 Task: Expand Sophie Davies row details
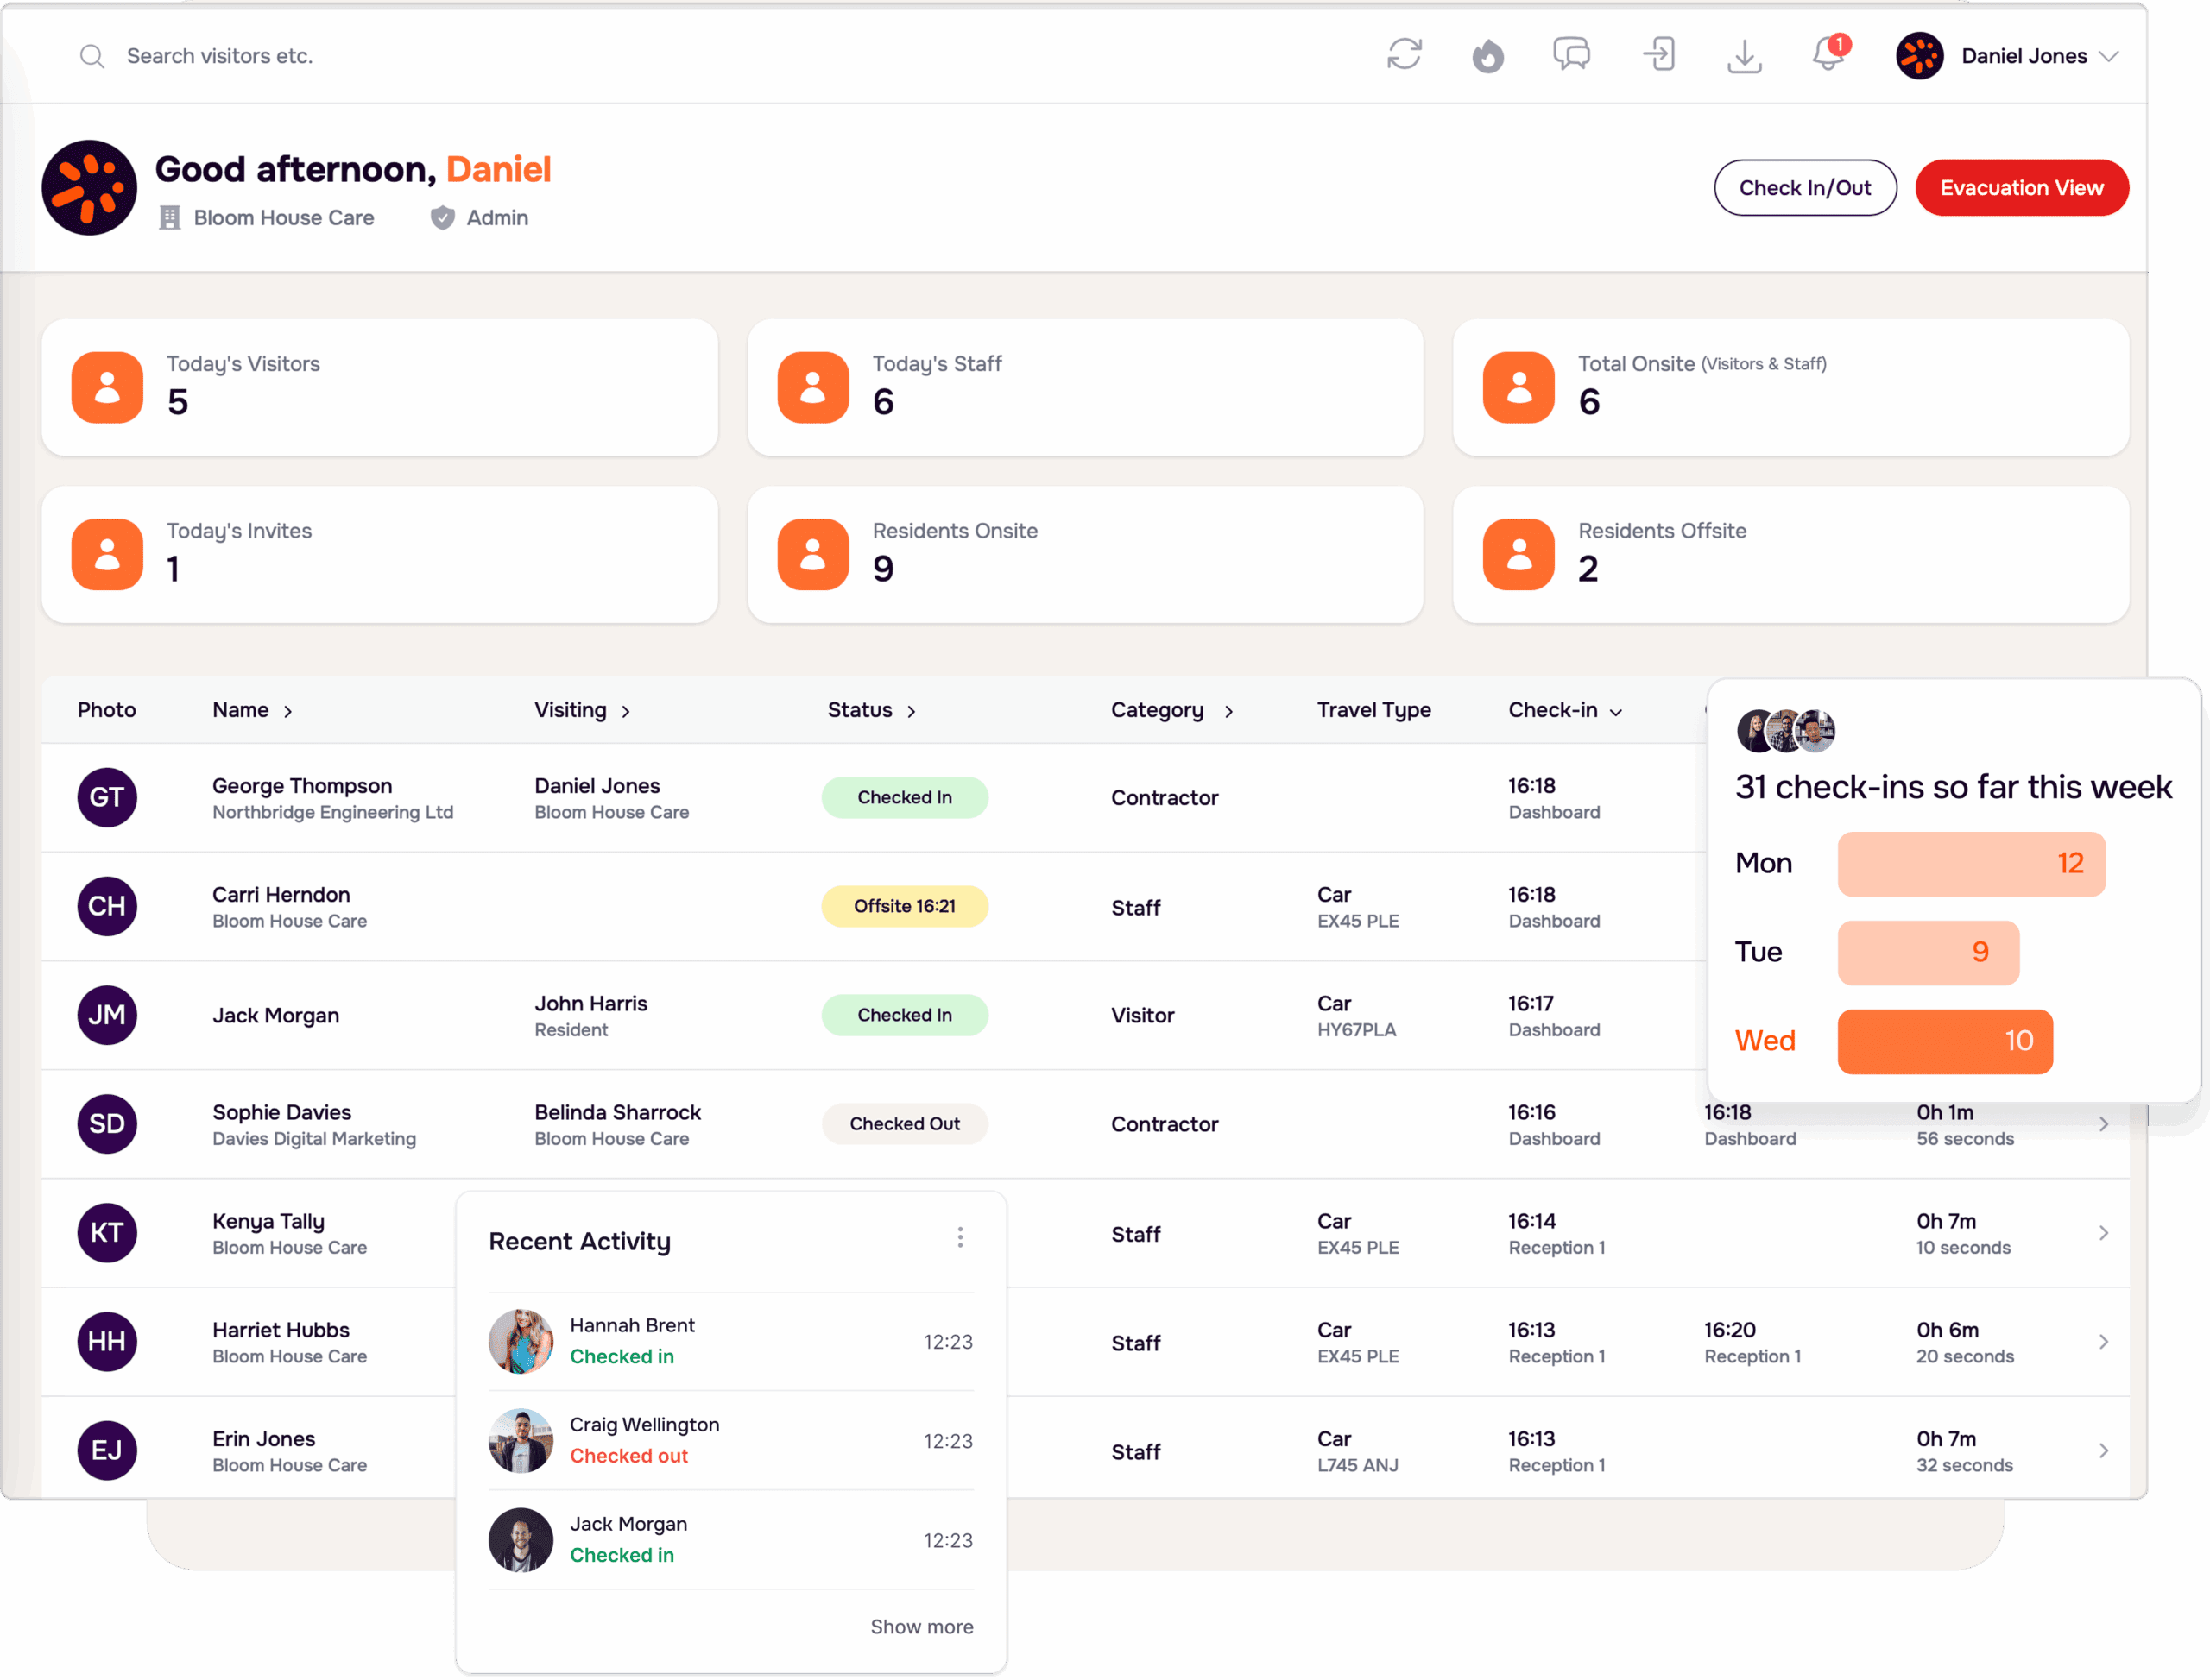pos(2104,1123)
